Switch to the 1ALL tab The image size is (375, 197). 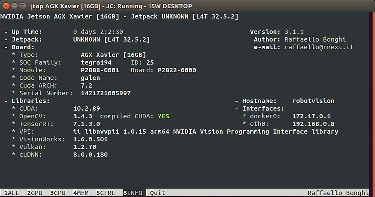click(11, 193)
